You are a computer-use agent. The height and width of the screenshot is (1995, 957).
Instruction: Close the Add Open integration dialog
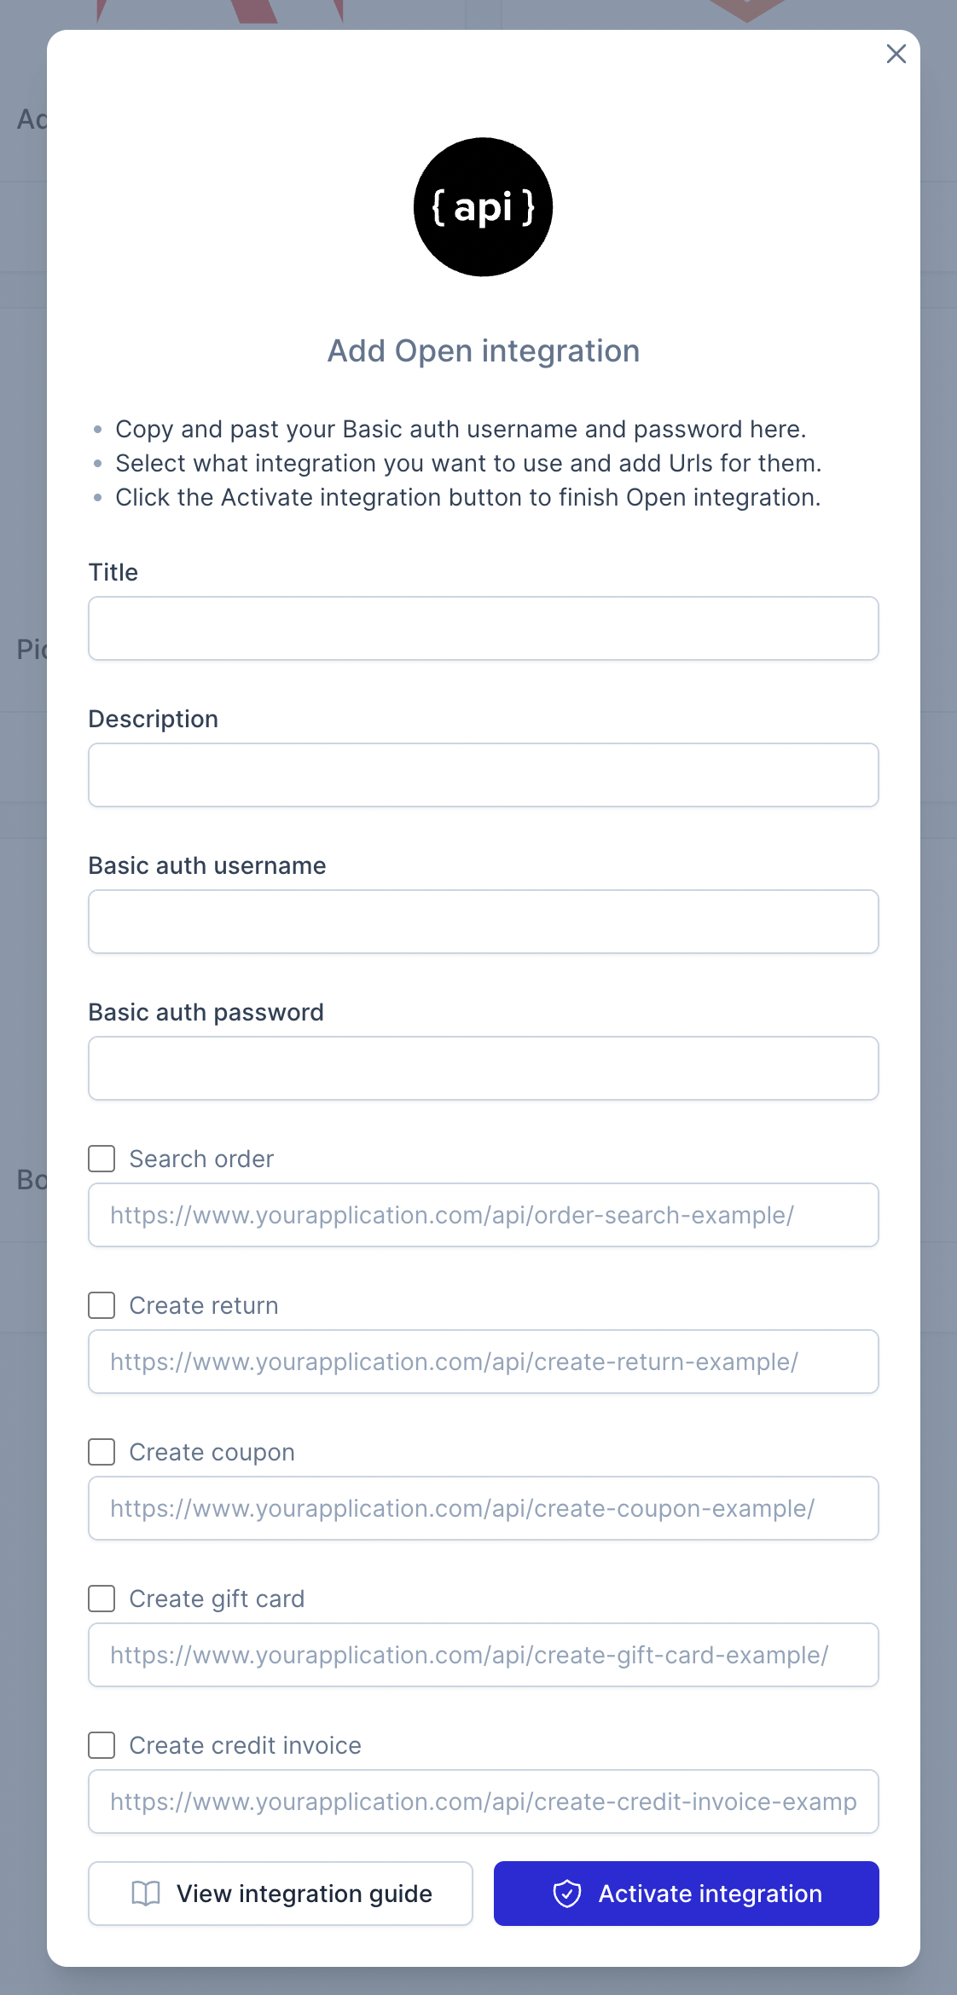(896, 54)
